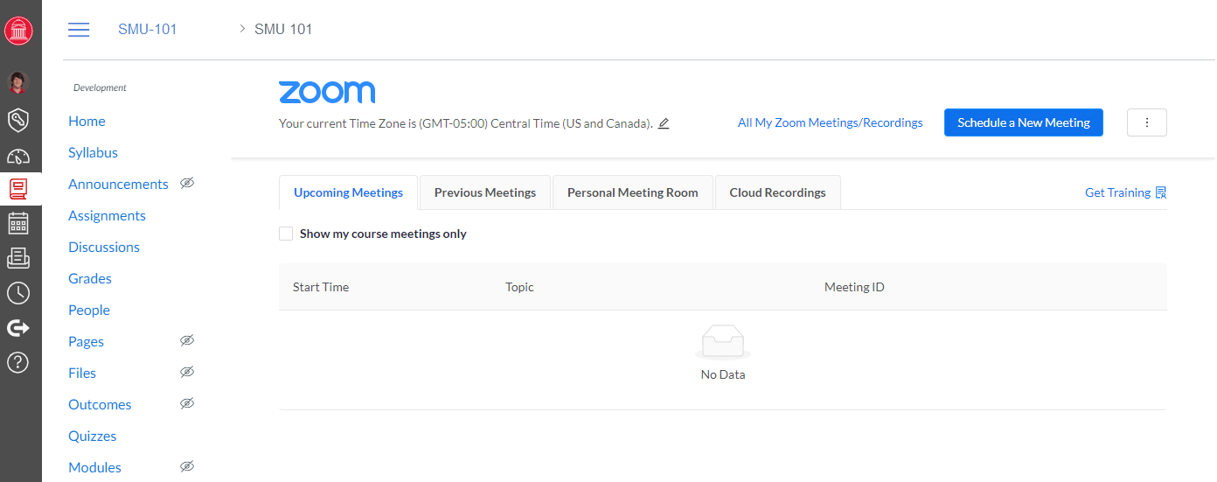Edit time zone with pencil icon
This screenshot has width=1217, height=482.
pos(664,123)
